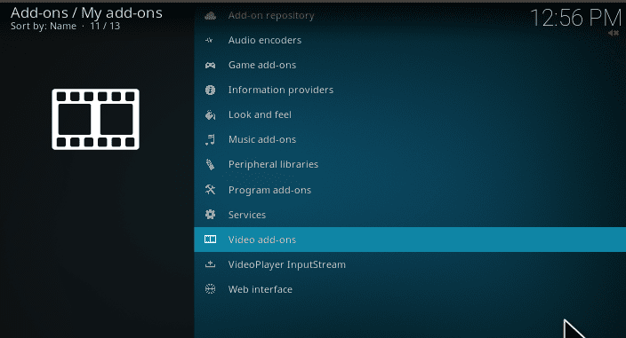Choose Look and feel entry

pos(410,114)
